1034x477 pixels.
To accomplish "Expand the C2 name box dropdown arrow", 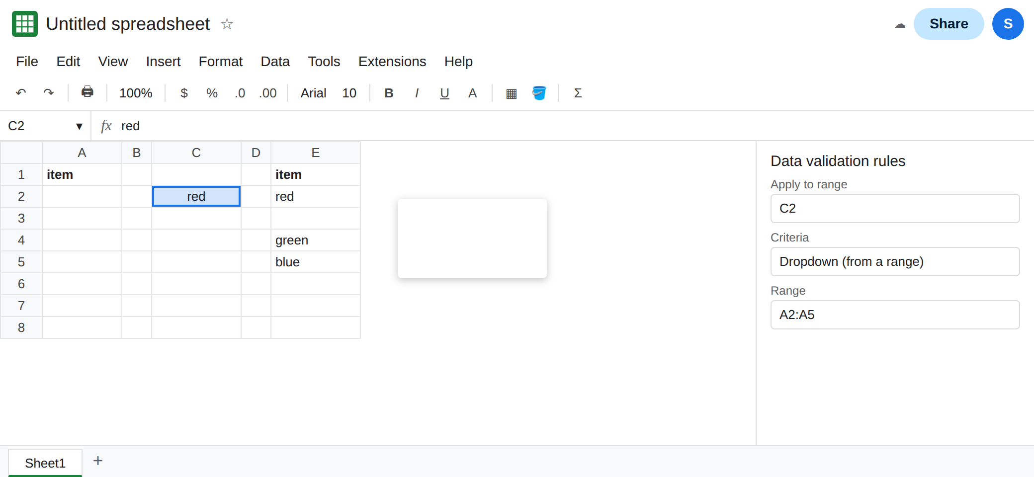I will 79,126.
